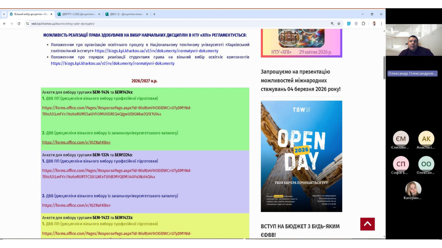Bookmark this page with the star
442x248 pixels.
[x=339, y=23]
